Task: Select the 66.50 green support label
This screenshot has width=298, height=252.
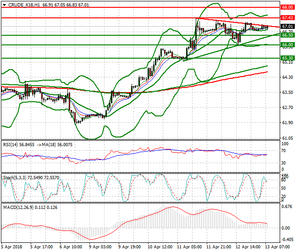Action: [287, 35]
